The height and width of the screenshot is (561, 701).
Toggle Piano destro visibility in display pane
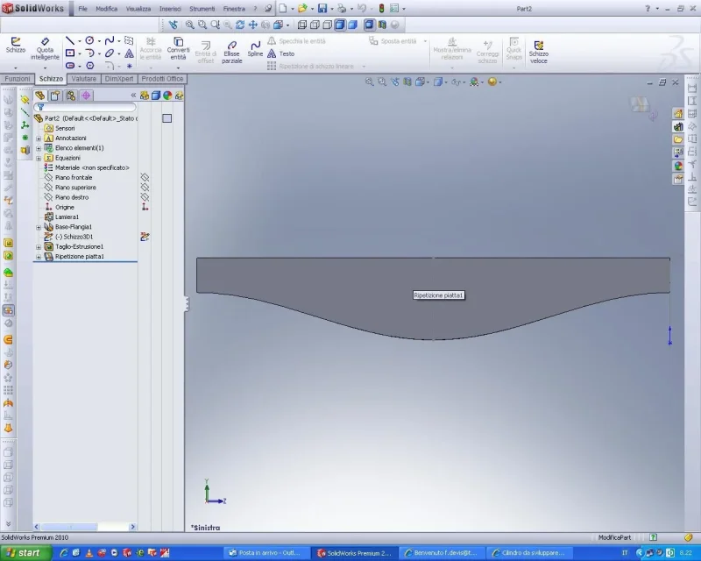pyautogui.click(x=145, y=197)
